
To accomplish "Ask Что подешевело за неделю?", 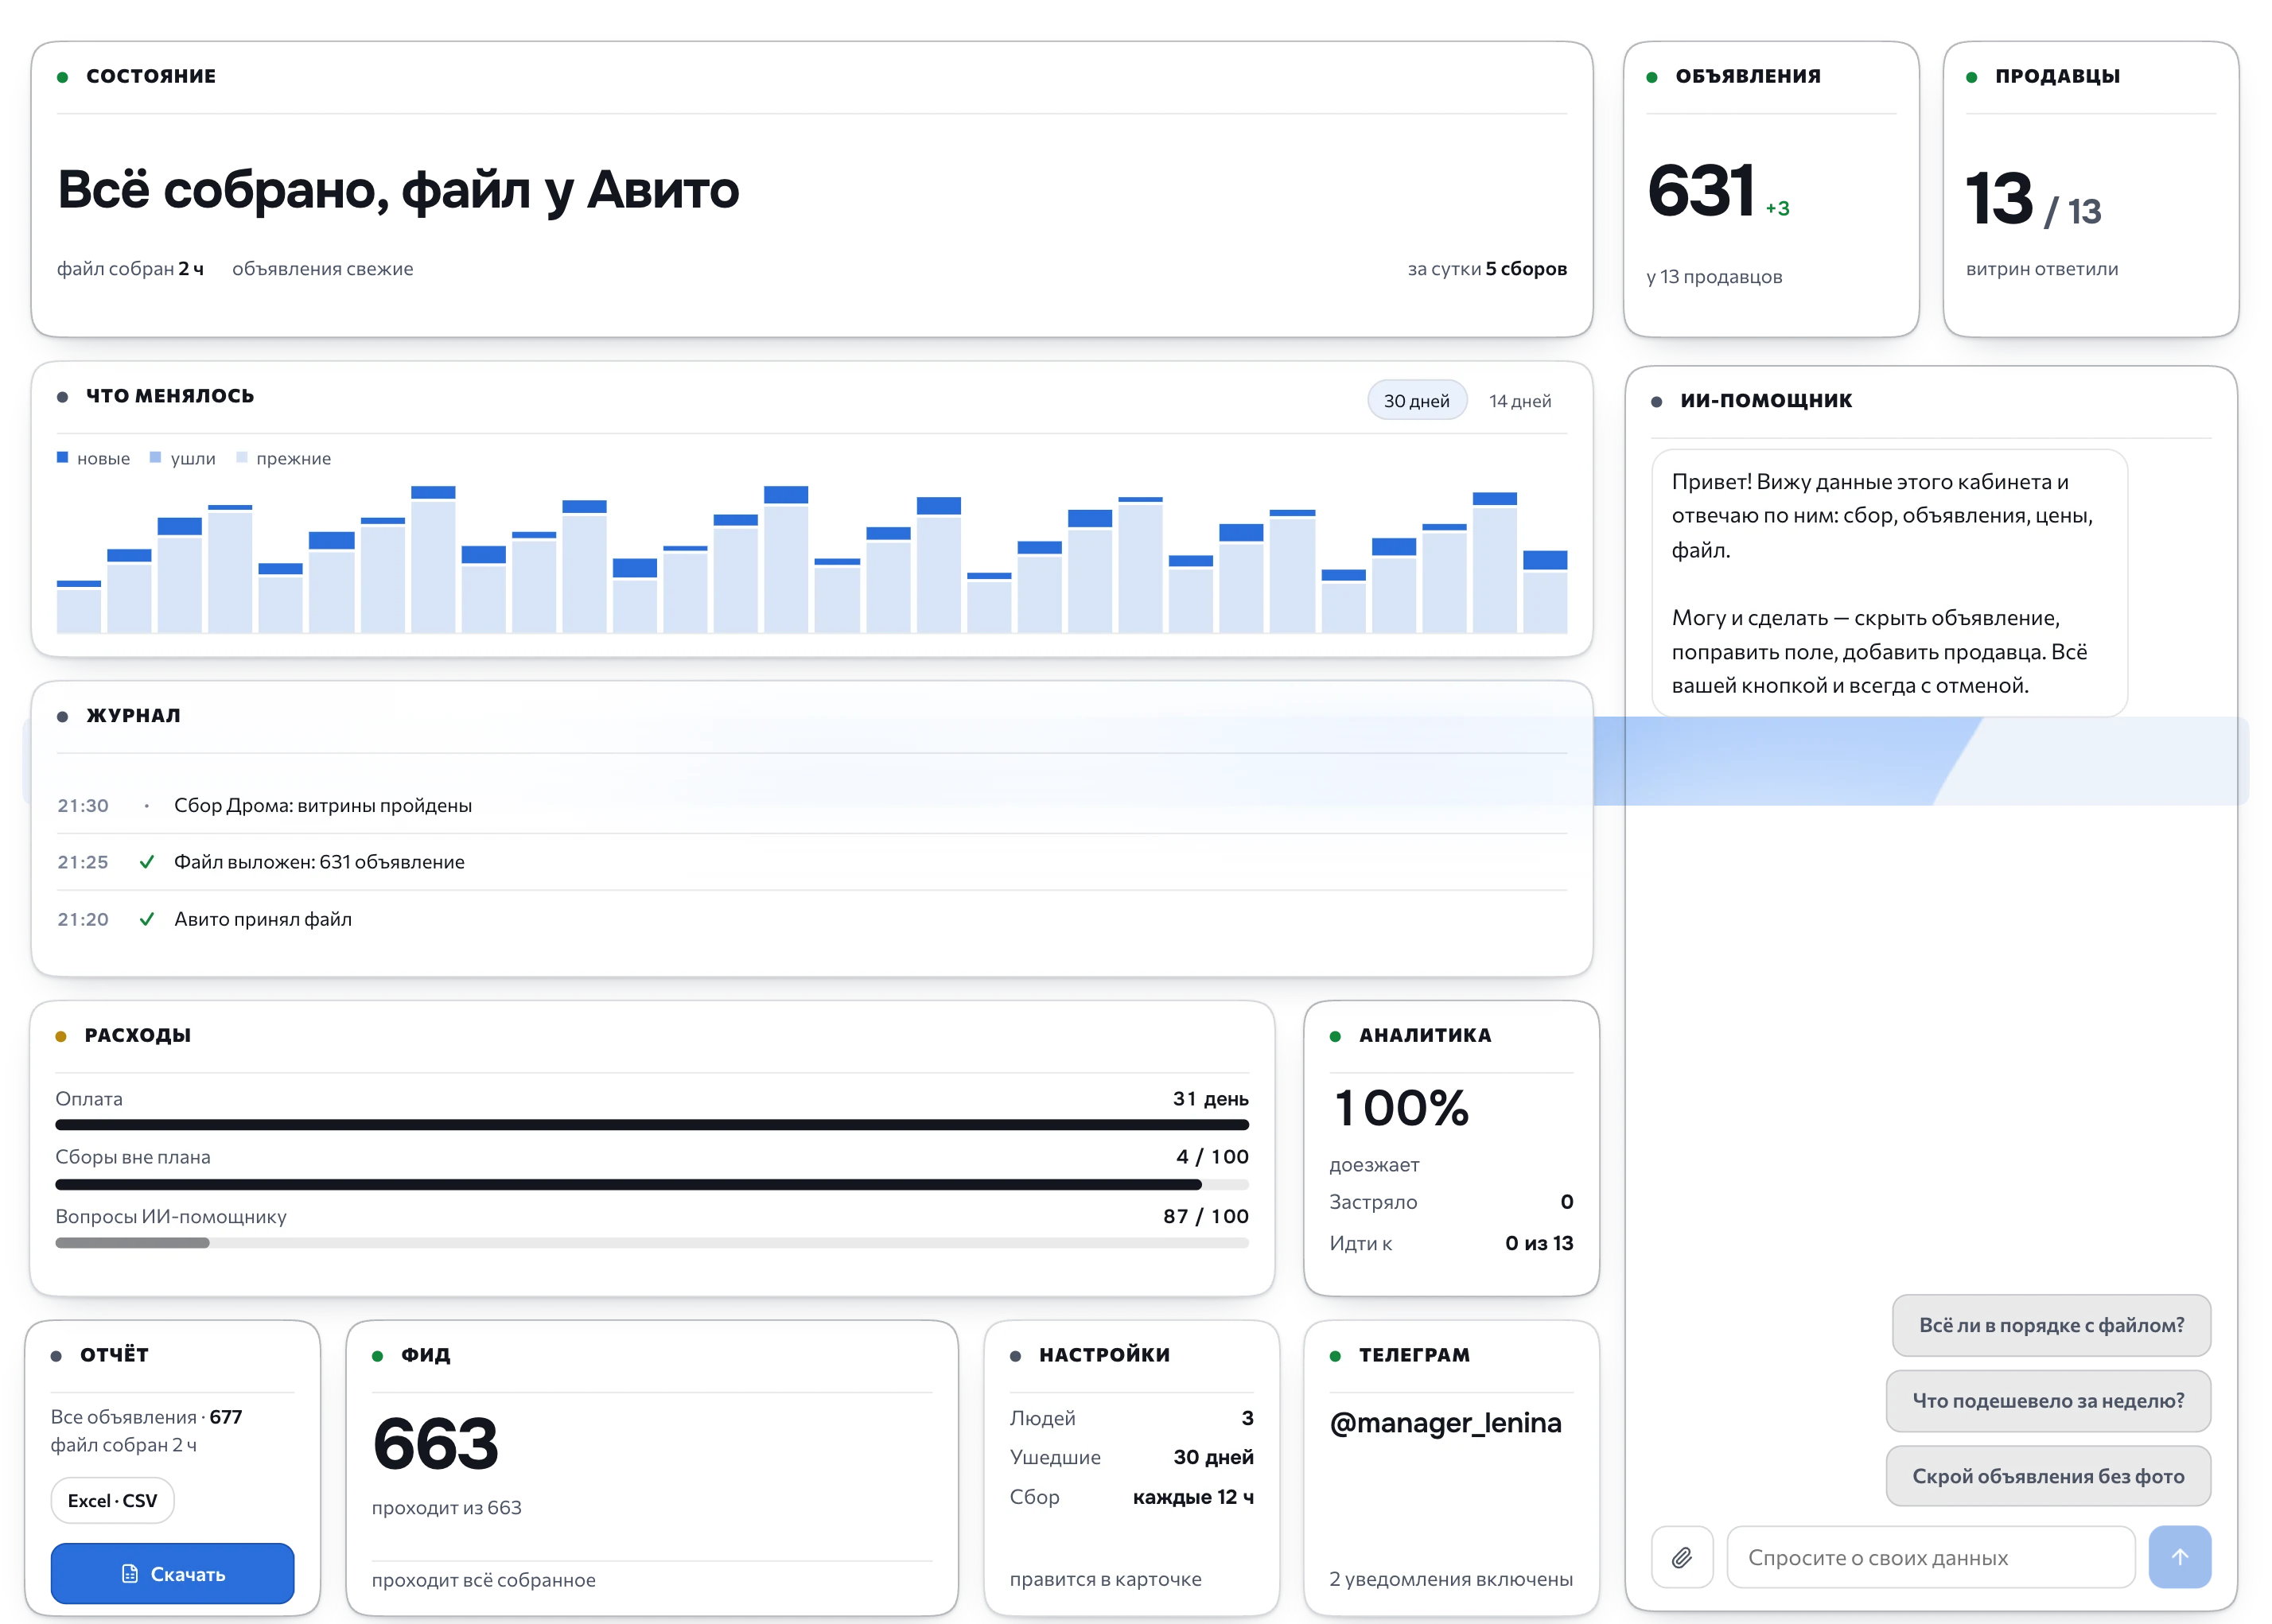I will click(x=2048, y=1400).
